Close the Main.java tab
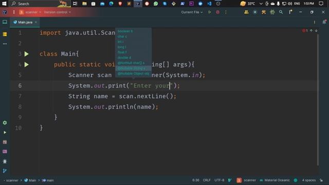Image resolution: width=329 pixels, height=185 pixels. (36, 22)
